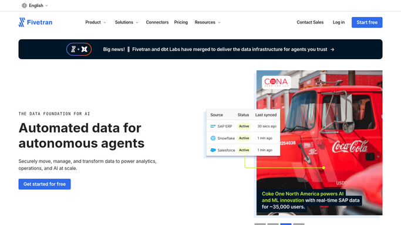Click the '30 secs ago' sync time

point(267,126)
